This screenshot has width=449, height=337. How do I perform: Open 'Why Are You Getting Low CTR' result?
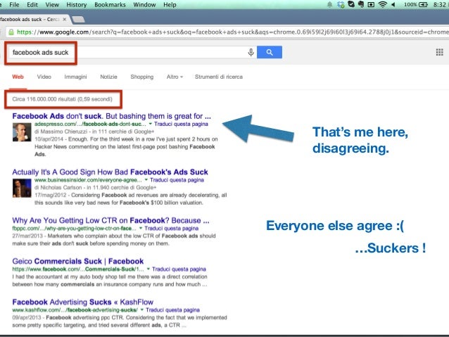click(110, 220)
